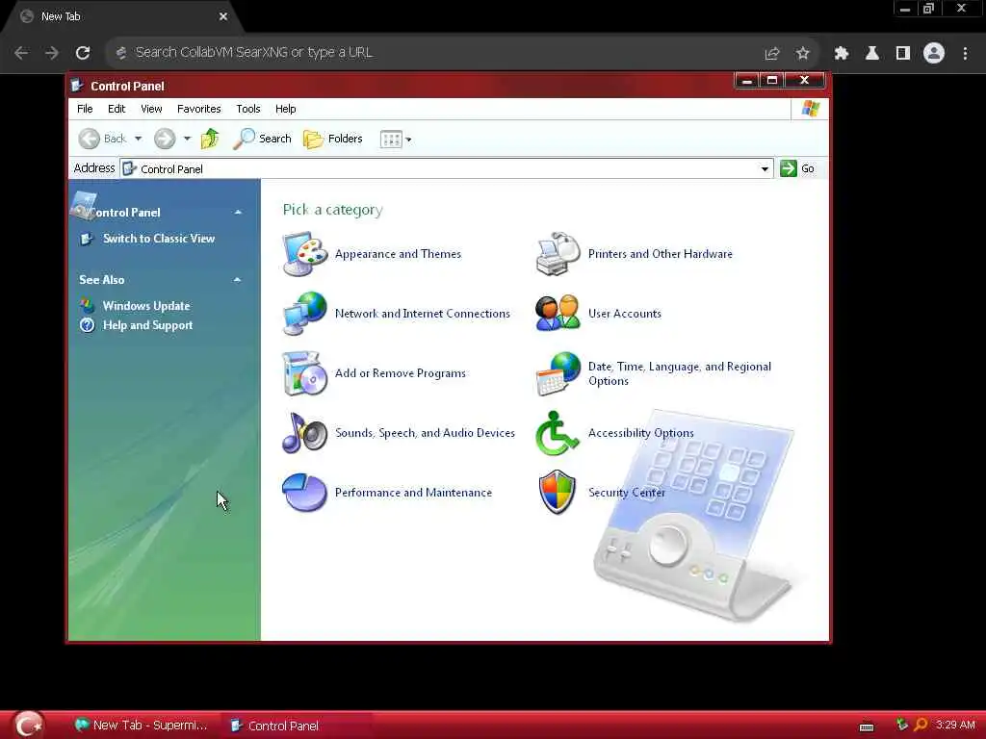This screenshot has height=739, width=986.
Task: Click the Chrome share page icon
Action: (772, 54)
